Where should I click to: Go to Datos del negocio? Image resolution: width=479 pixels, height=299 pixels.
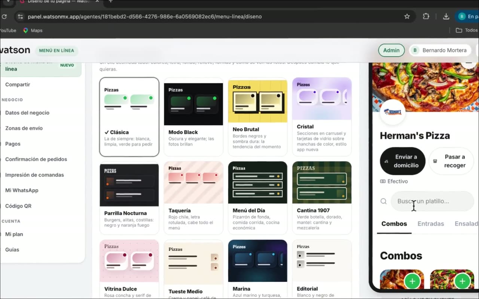tap(27, 112)
